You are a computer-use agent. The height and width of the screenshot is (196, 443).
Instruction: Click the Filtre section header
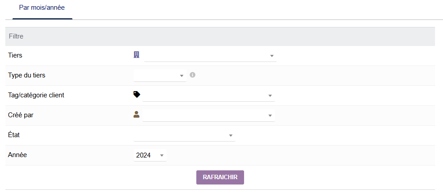16,36
